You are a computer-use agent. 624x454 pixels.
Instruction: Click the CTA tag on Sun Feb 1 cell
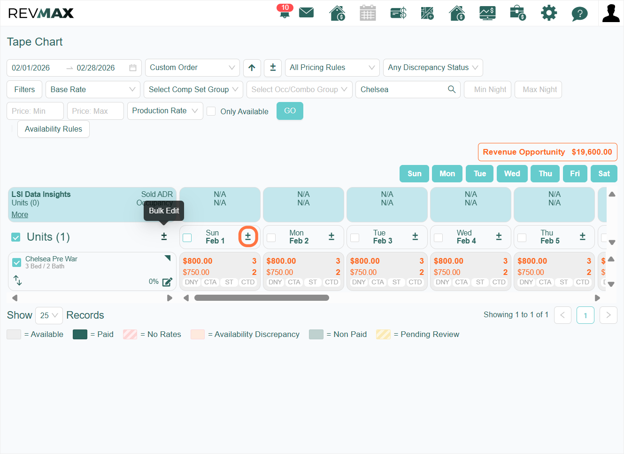tap(210, 282)
